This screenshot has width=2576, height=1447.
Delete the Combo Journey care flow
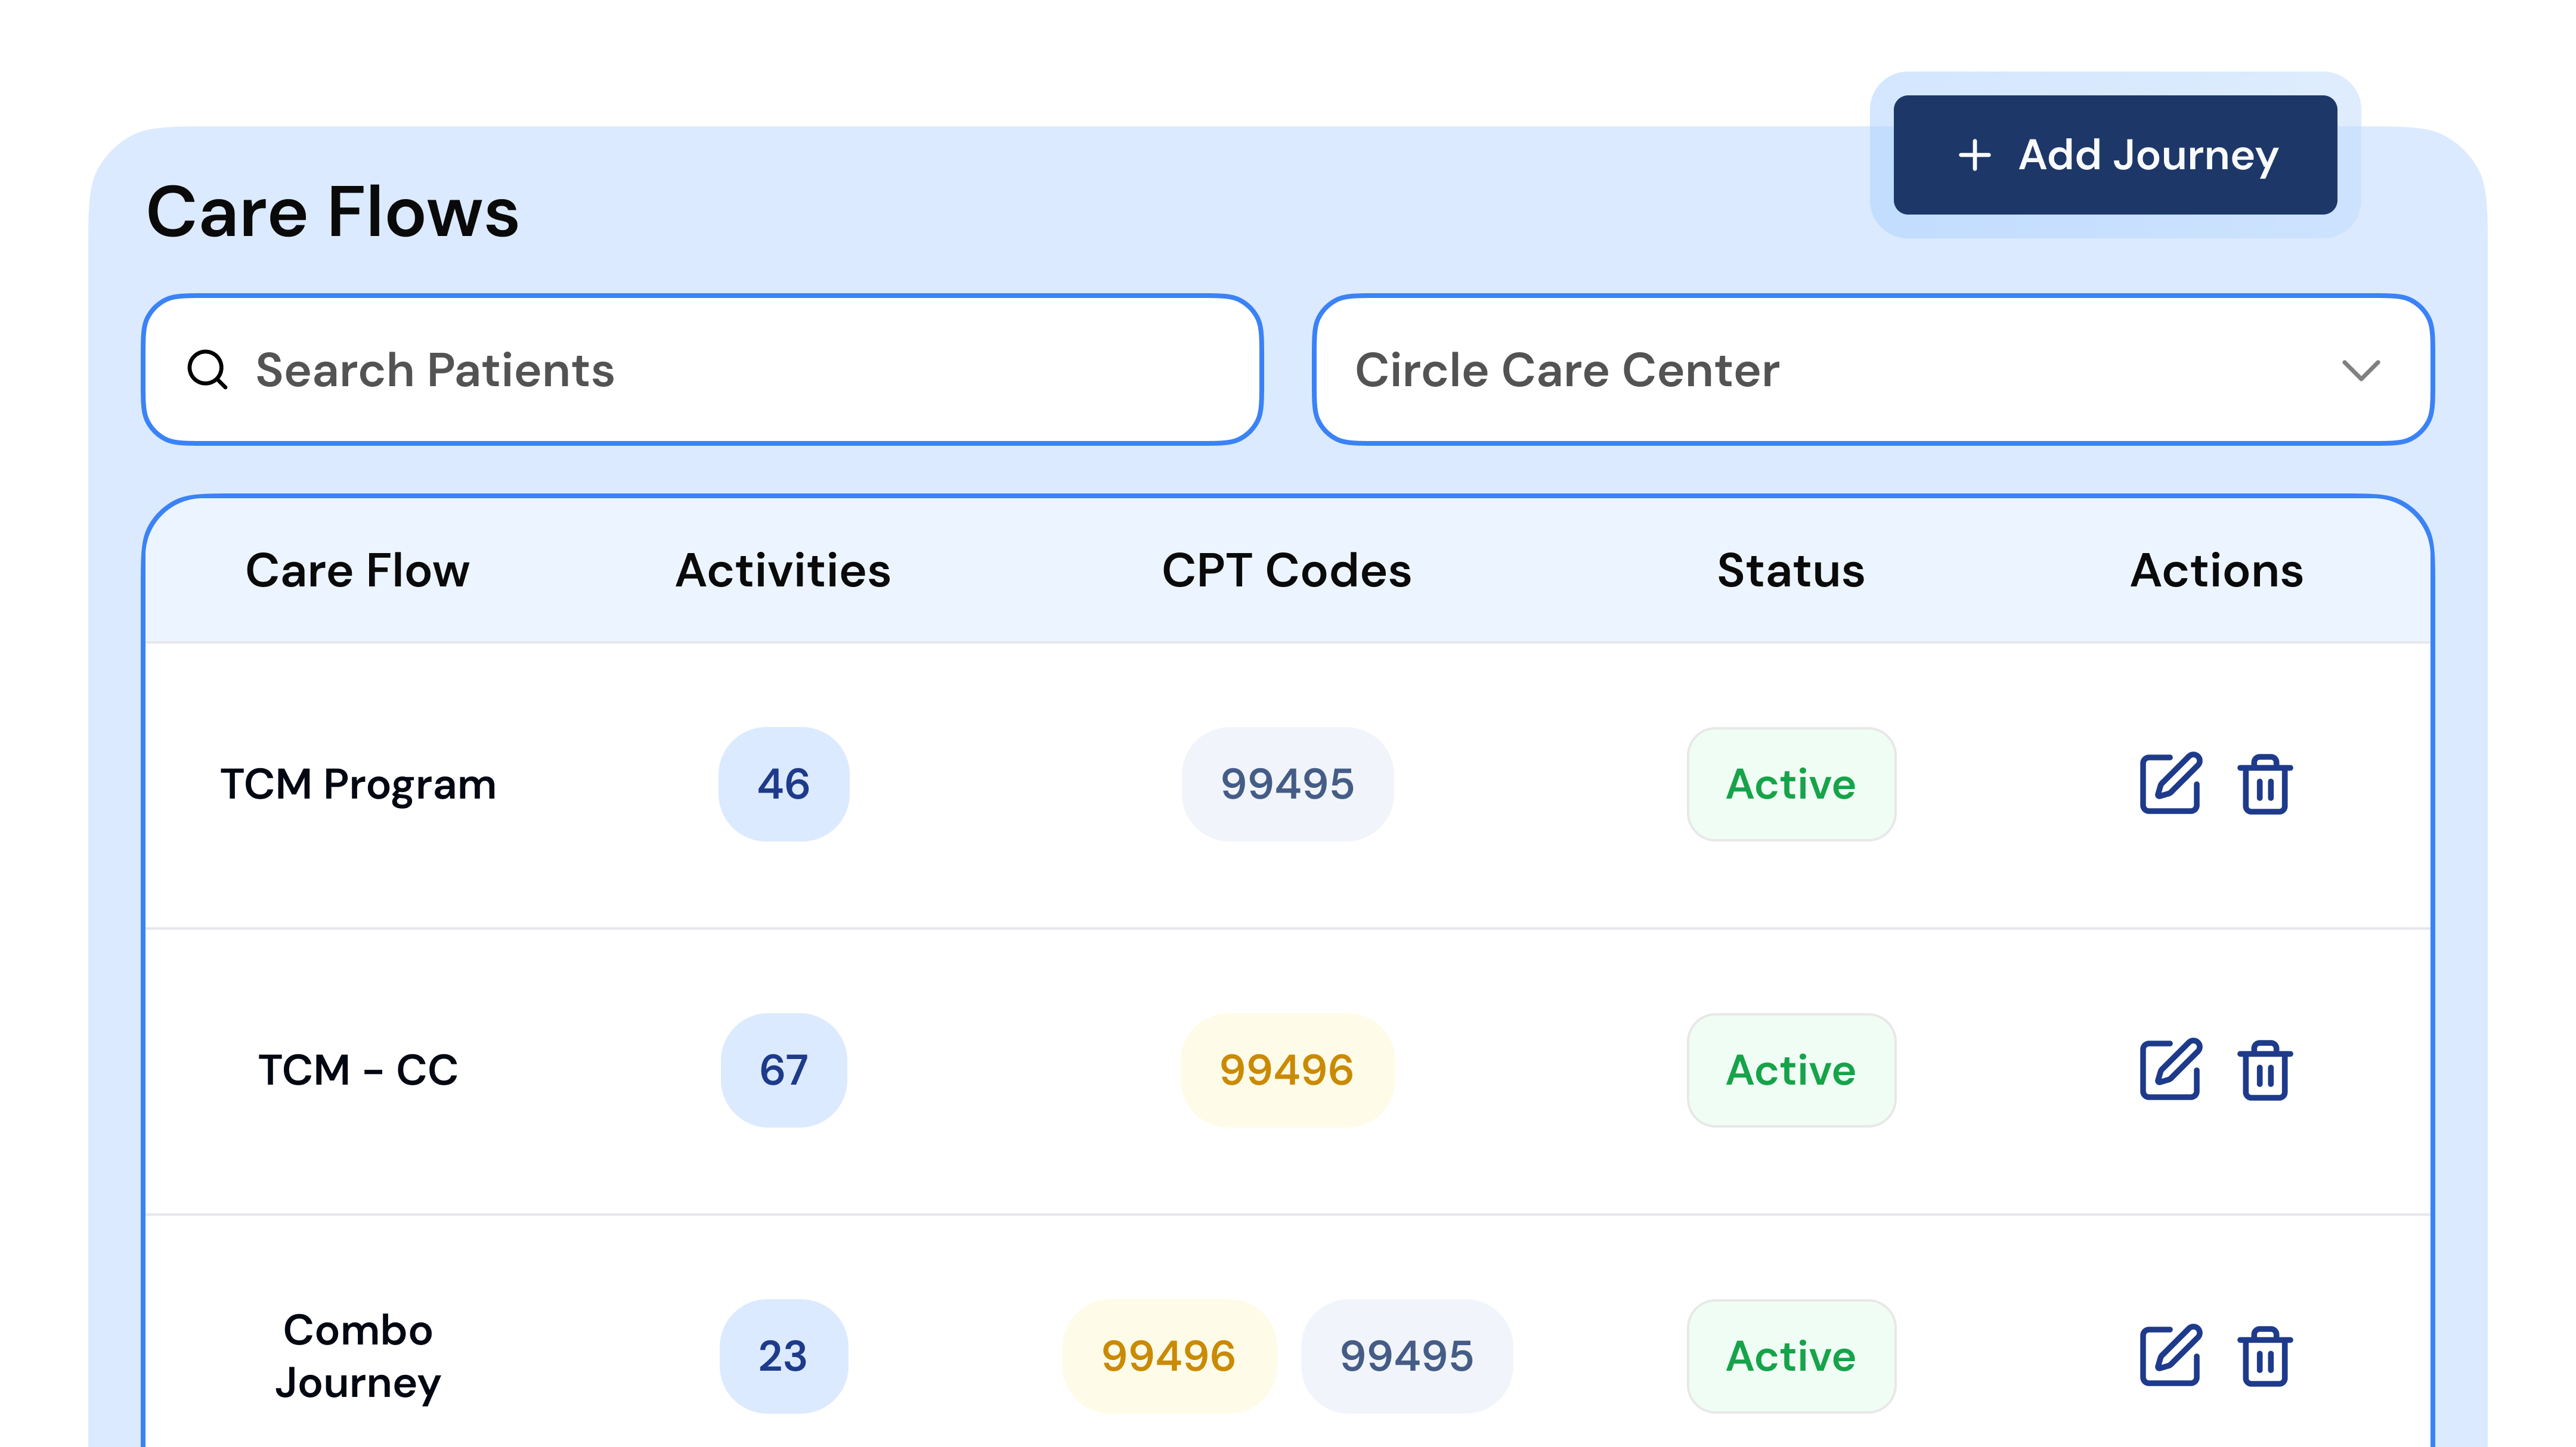(x=2265, y=1356)
